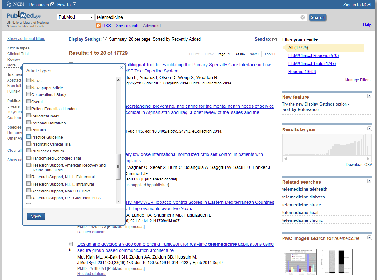Click the Clear all filters link
The image size is (377, 280).
(14, 151)
